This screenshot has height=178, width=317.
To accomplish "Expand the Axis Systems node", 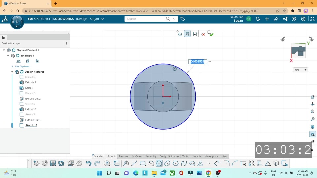I will [12, 66].
